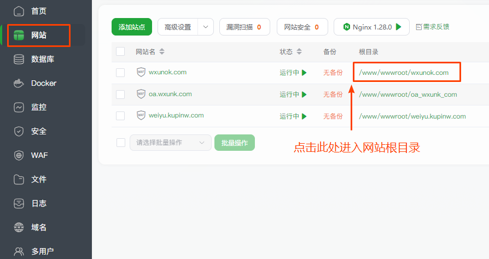
Task: Click the green play arrow next to Nginx 1.28.0
Action: 398,27
